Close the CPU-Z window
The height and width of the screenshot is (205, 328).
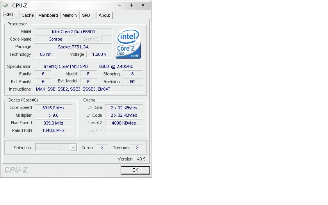point(143,5)
